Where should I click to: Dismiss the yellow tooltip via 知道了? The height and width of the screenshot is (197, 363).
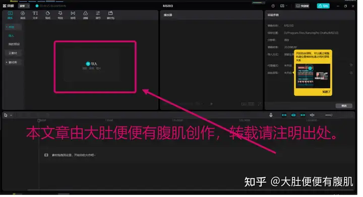coord(326,92)
